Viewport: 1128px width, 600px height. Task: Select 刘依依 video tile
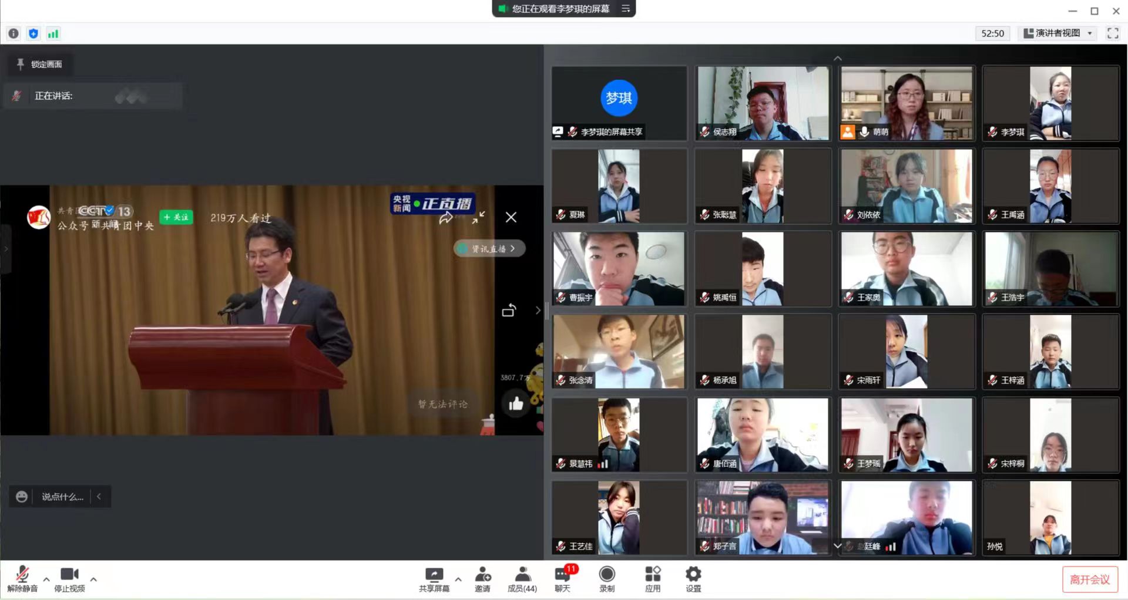[x=907, y=186]
